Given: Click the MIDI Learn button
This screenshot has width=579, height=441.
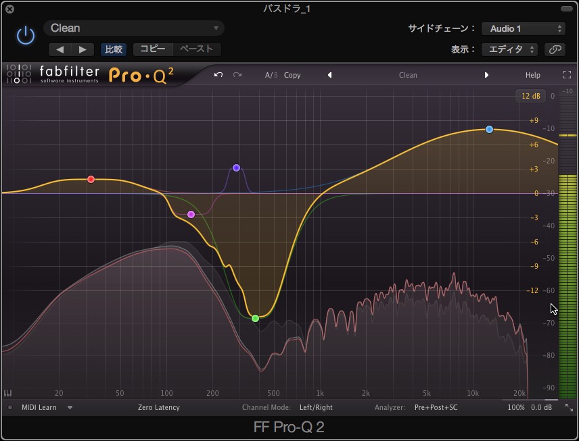Looking at the screenshot, I should (39, 407).
